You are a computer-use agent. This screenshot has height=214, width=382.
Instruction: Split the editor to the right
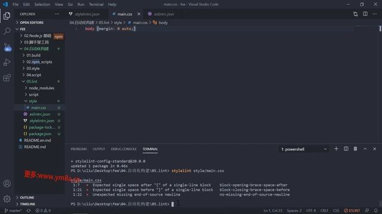tap(365, 14)
